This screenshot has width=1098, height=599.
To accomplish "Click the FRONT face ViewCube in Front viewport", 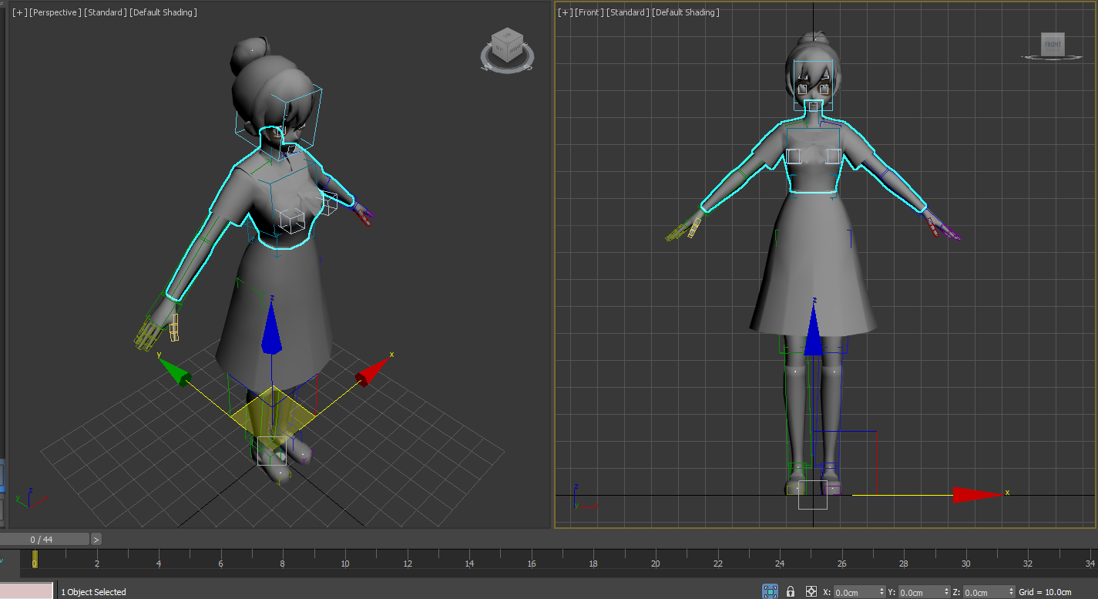I will pyautogui.click(x=1053, y=44).
